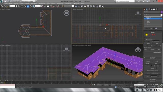Open the Edit menu
163x92 pixels.
[x=6, y=4]
